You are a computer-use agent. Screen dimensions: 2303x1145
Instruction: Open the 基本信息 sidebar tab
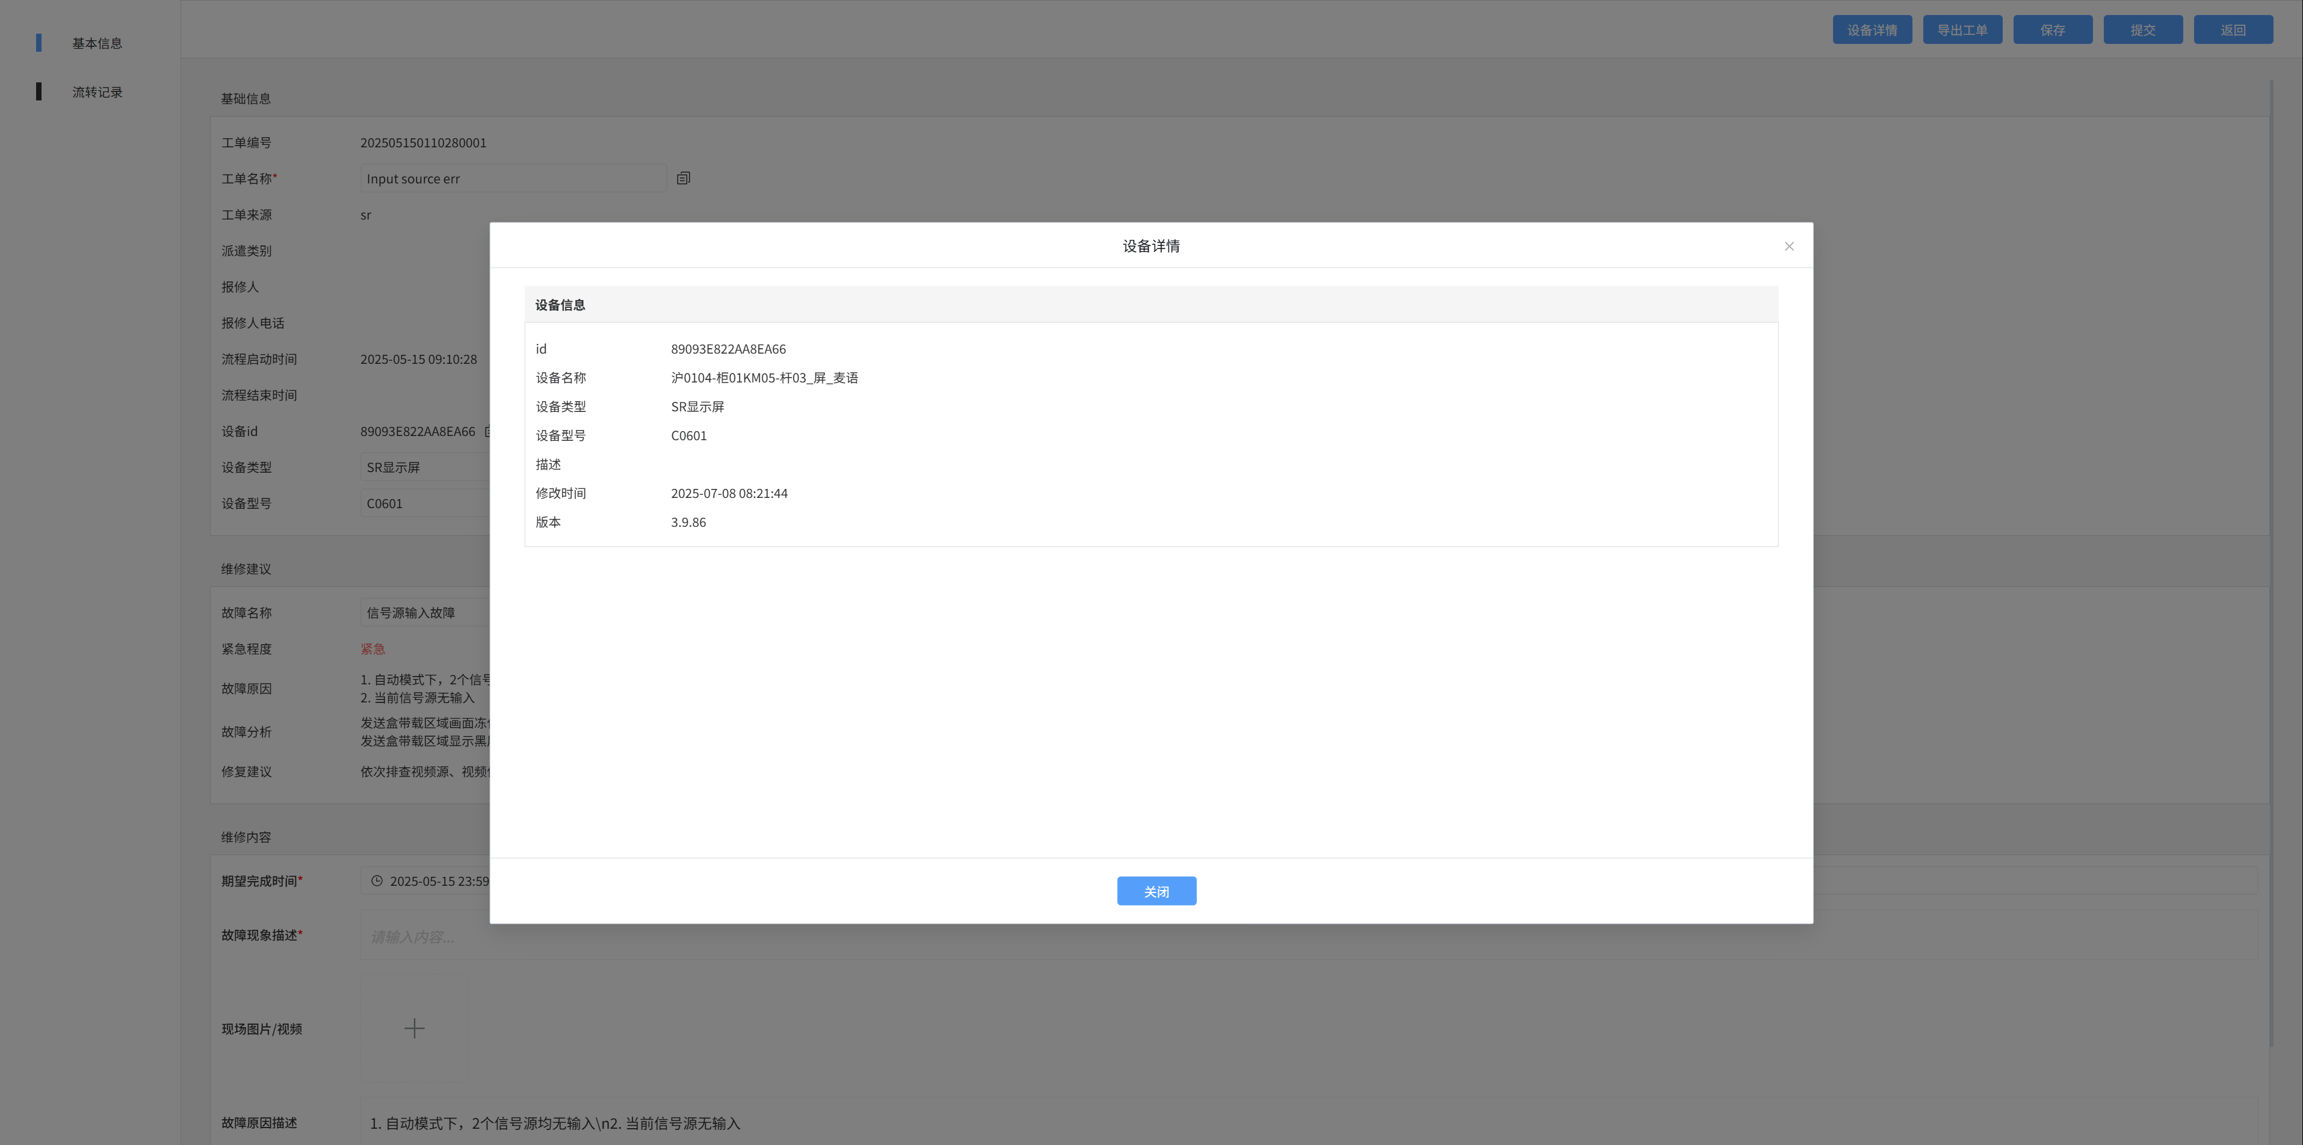(x=96, y=43)
